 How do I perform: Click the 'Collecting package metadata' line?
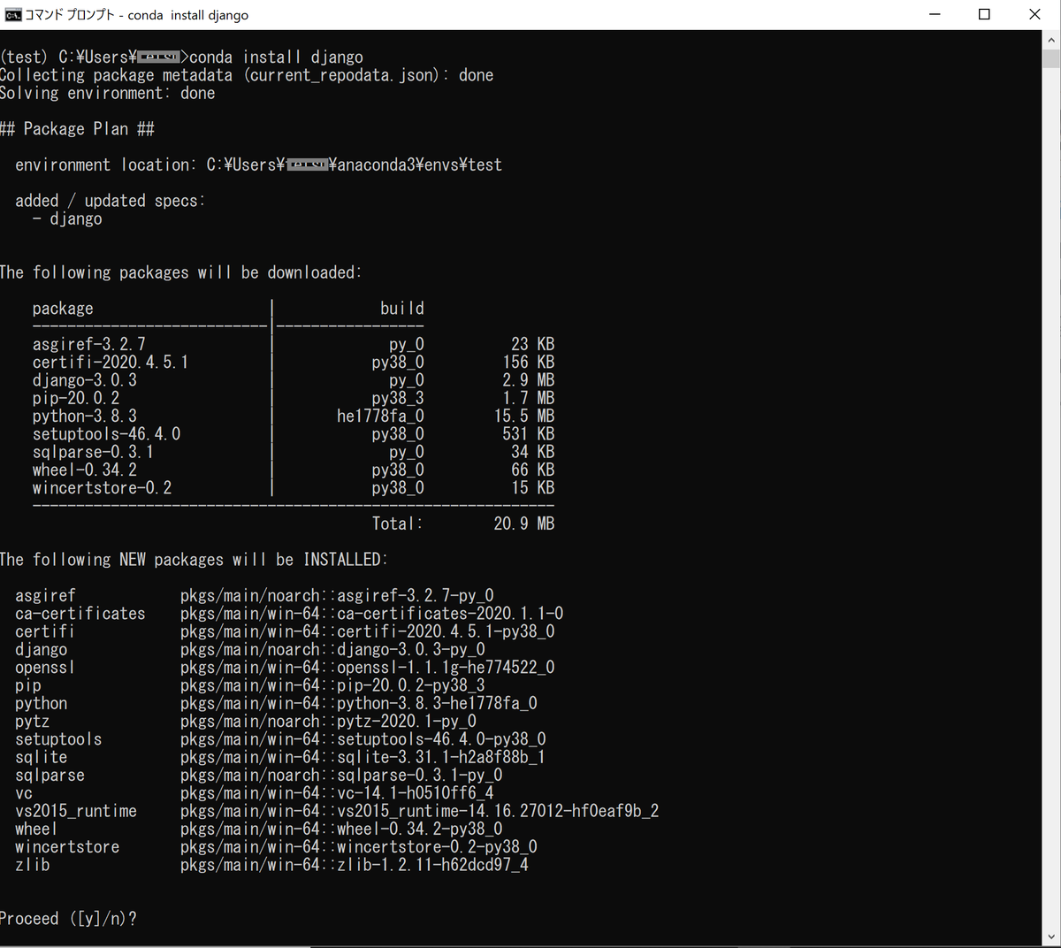[x=247, y=76]
